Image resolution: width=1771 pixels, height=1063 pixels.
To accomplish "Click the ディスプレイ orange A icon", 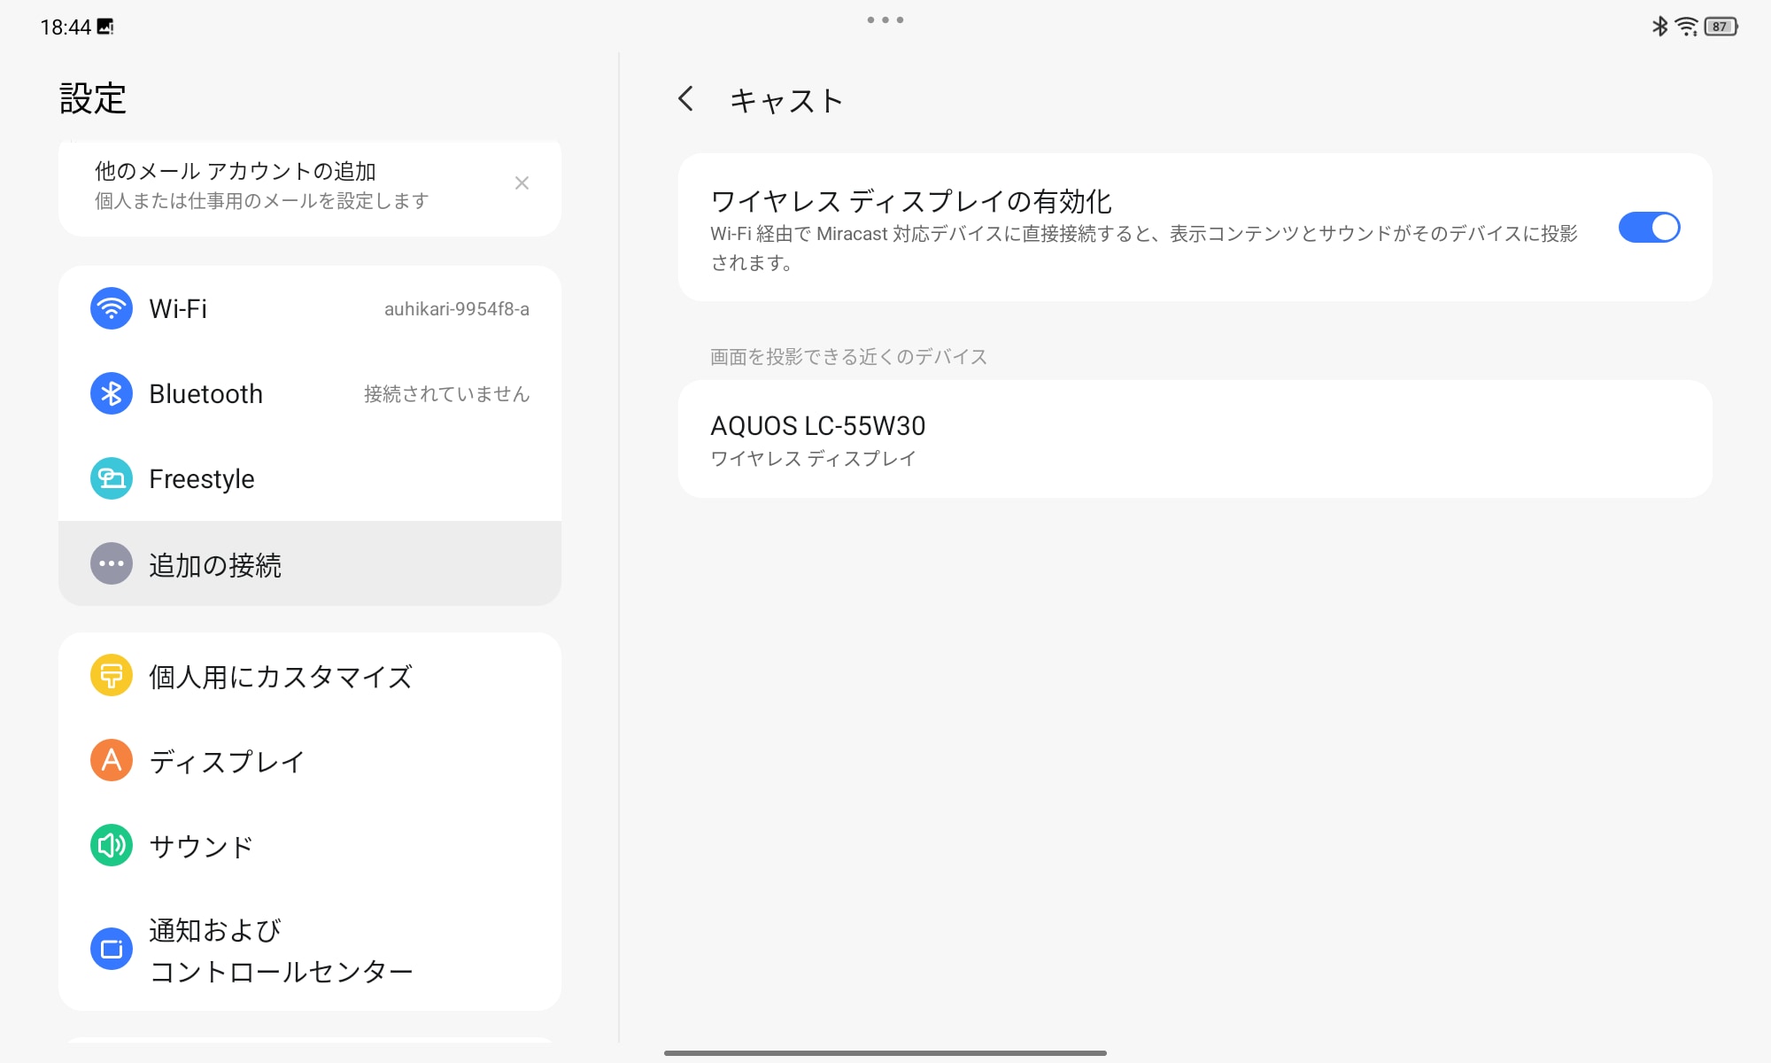I will 112,760.
